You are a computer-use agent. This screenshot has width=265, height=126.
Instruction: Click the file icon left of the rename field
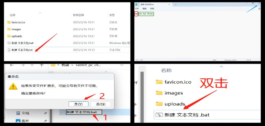point(63,112)
